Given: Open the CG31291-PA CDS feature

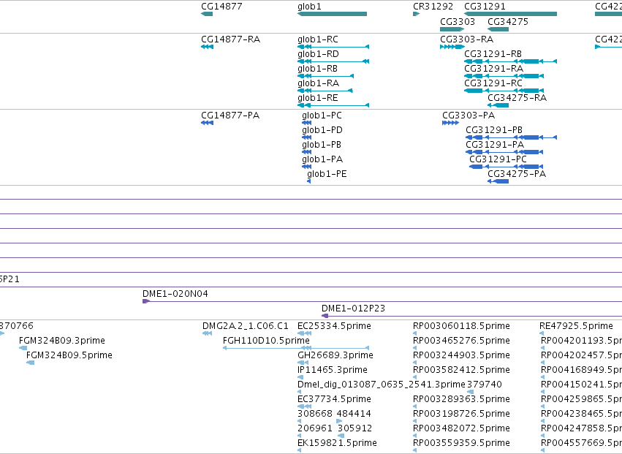Looking at the screenshot, I should pos(504,152).
